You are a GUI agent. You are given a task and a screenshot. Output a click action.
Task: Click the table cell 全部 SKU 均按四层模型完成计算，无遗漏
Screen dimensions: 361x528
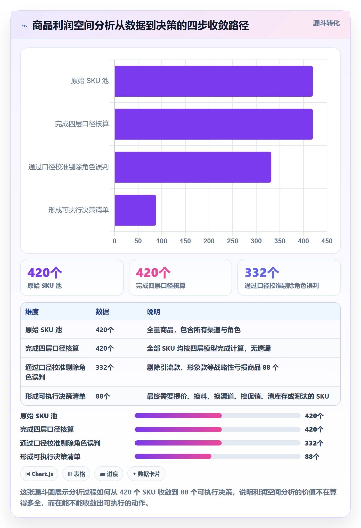tap(209, 348)
